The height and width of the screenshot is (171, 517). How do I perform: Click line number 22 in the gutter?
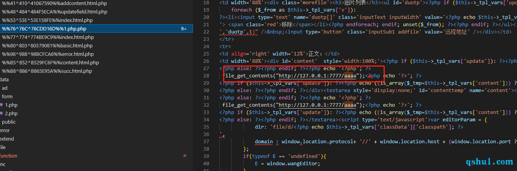coord(206,32)
